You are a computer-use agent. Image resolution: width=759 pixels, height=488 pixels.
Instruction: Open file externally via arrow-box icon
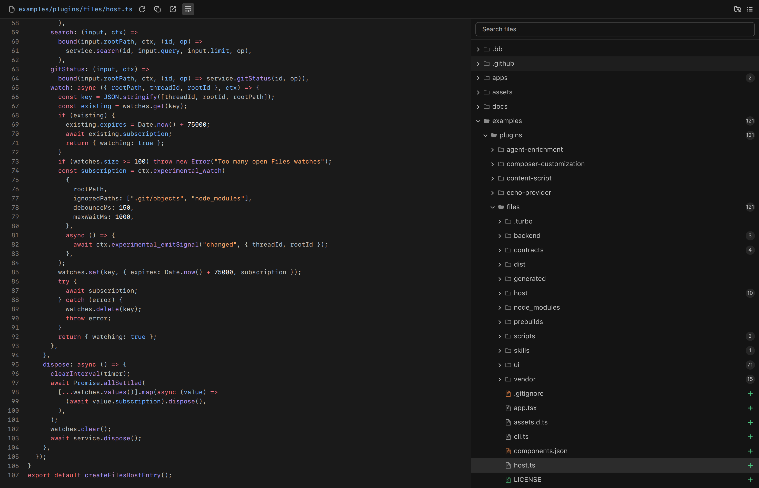tap(173, 9)
